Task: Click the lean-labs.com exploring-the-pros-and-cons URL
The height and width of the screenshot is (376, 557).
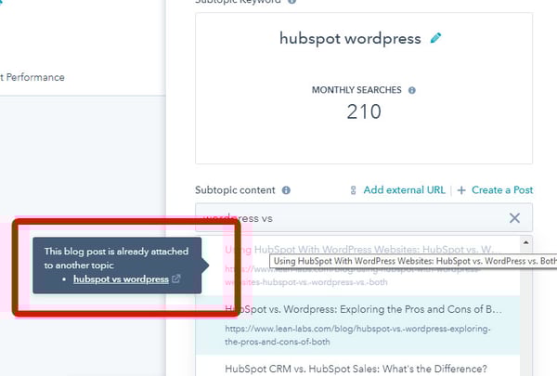Action: (357, 335)
